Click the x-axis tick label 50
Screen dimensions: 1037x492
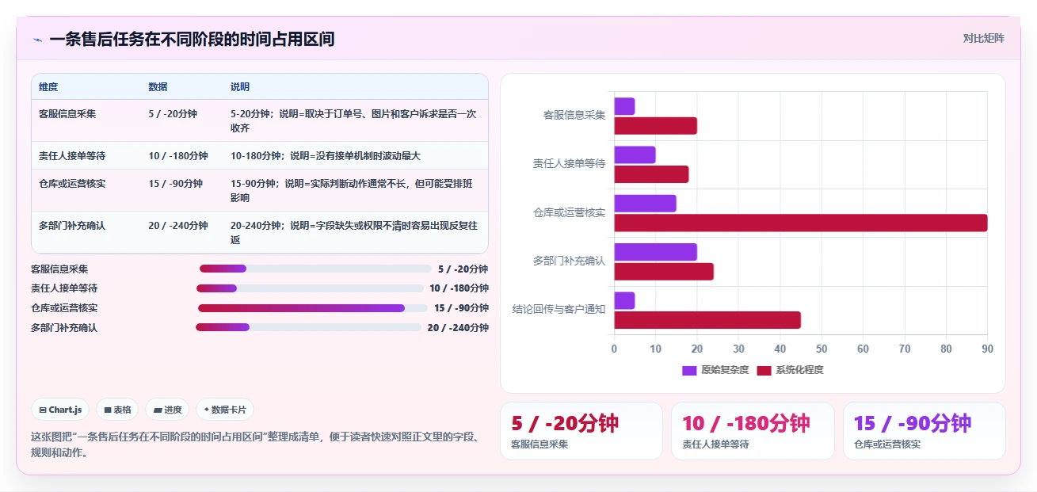[x=822, y=349]
